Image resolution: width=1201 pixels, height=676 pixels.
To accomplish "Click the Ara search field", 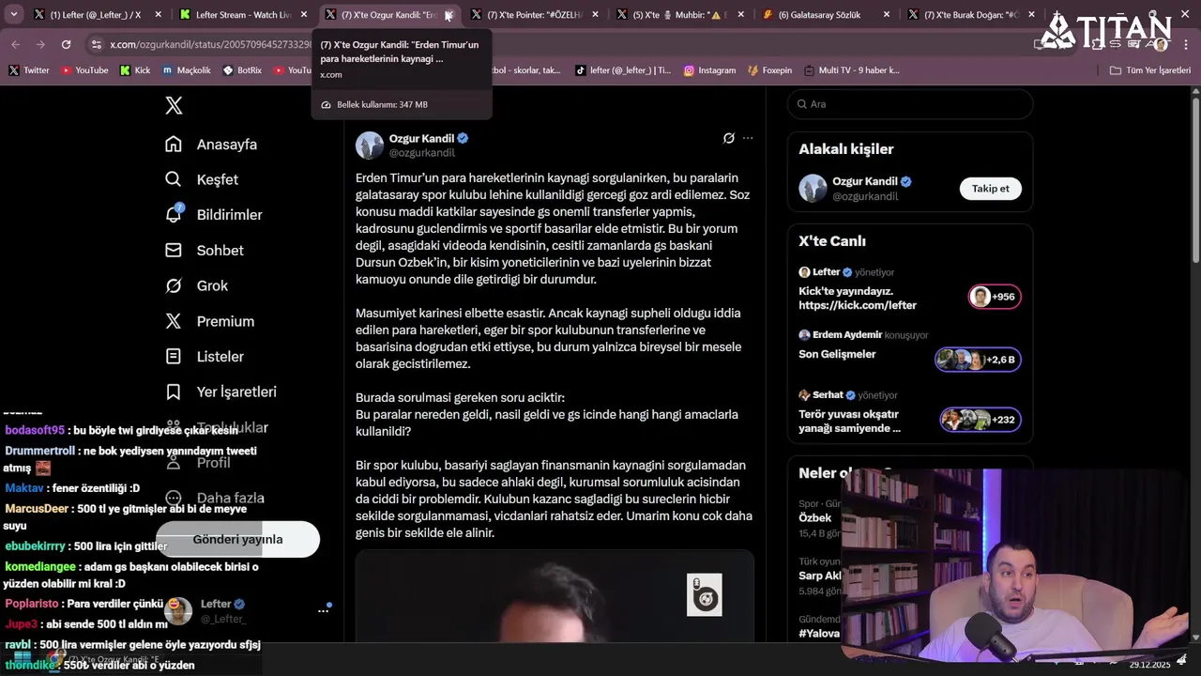I will (x=910, y=104).
